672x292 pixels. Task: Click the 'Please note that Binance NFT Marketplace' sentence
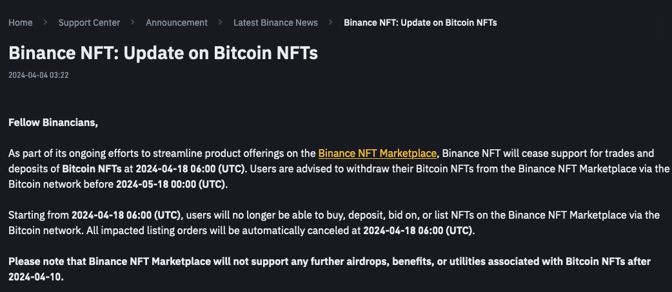click(330, 268)
